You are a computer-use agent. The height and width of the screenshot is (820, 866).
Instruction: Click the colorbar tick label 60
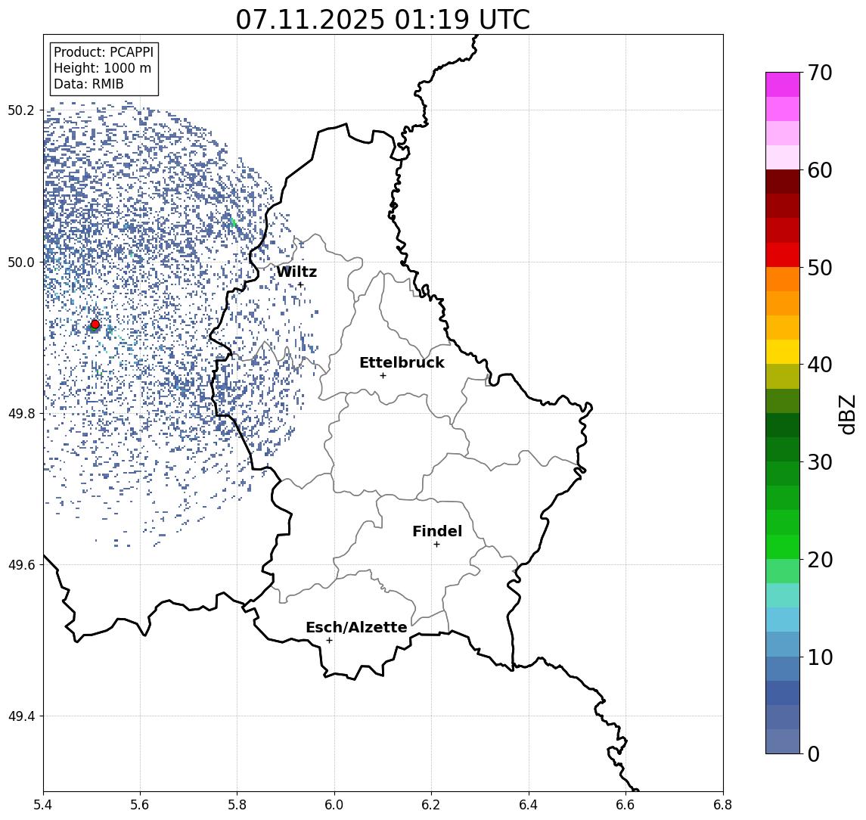click(x=820, y=170)
